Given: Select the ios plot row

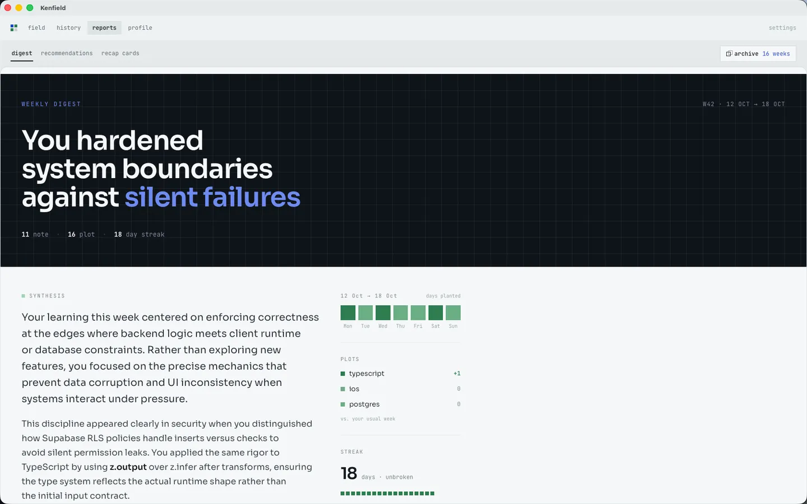Looking at the screenshot, I should coord(401,389).
